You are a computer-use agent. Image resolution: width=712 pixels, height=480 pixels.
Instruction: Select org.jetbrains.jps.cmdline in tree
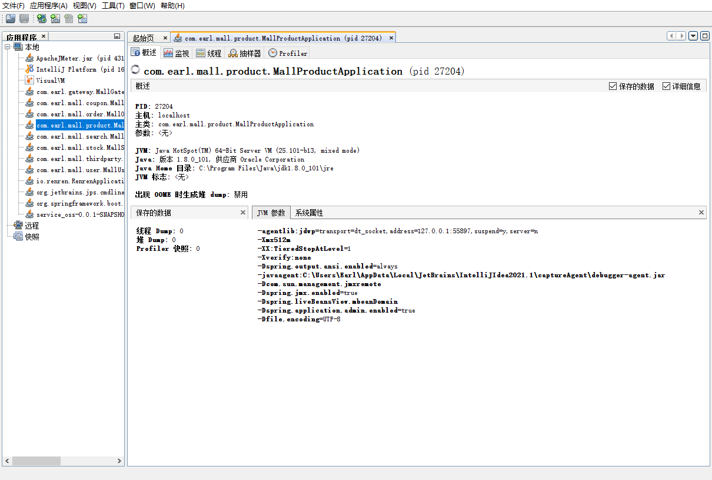click(80, 192)
